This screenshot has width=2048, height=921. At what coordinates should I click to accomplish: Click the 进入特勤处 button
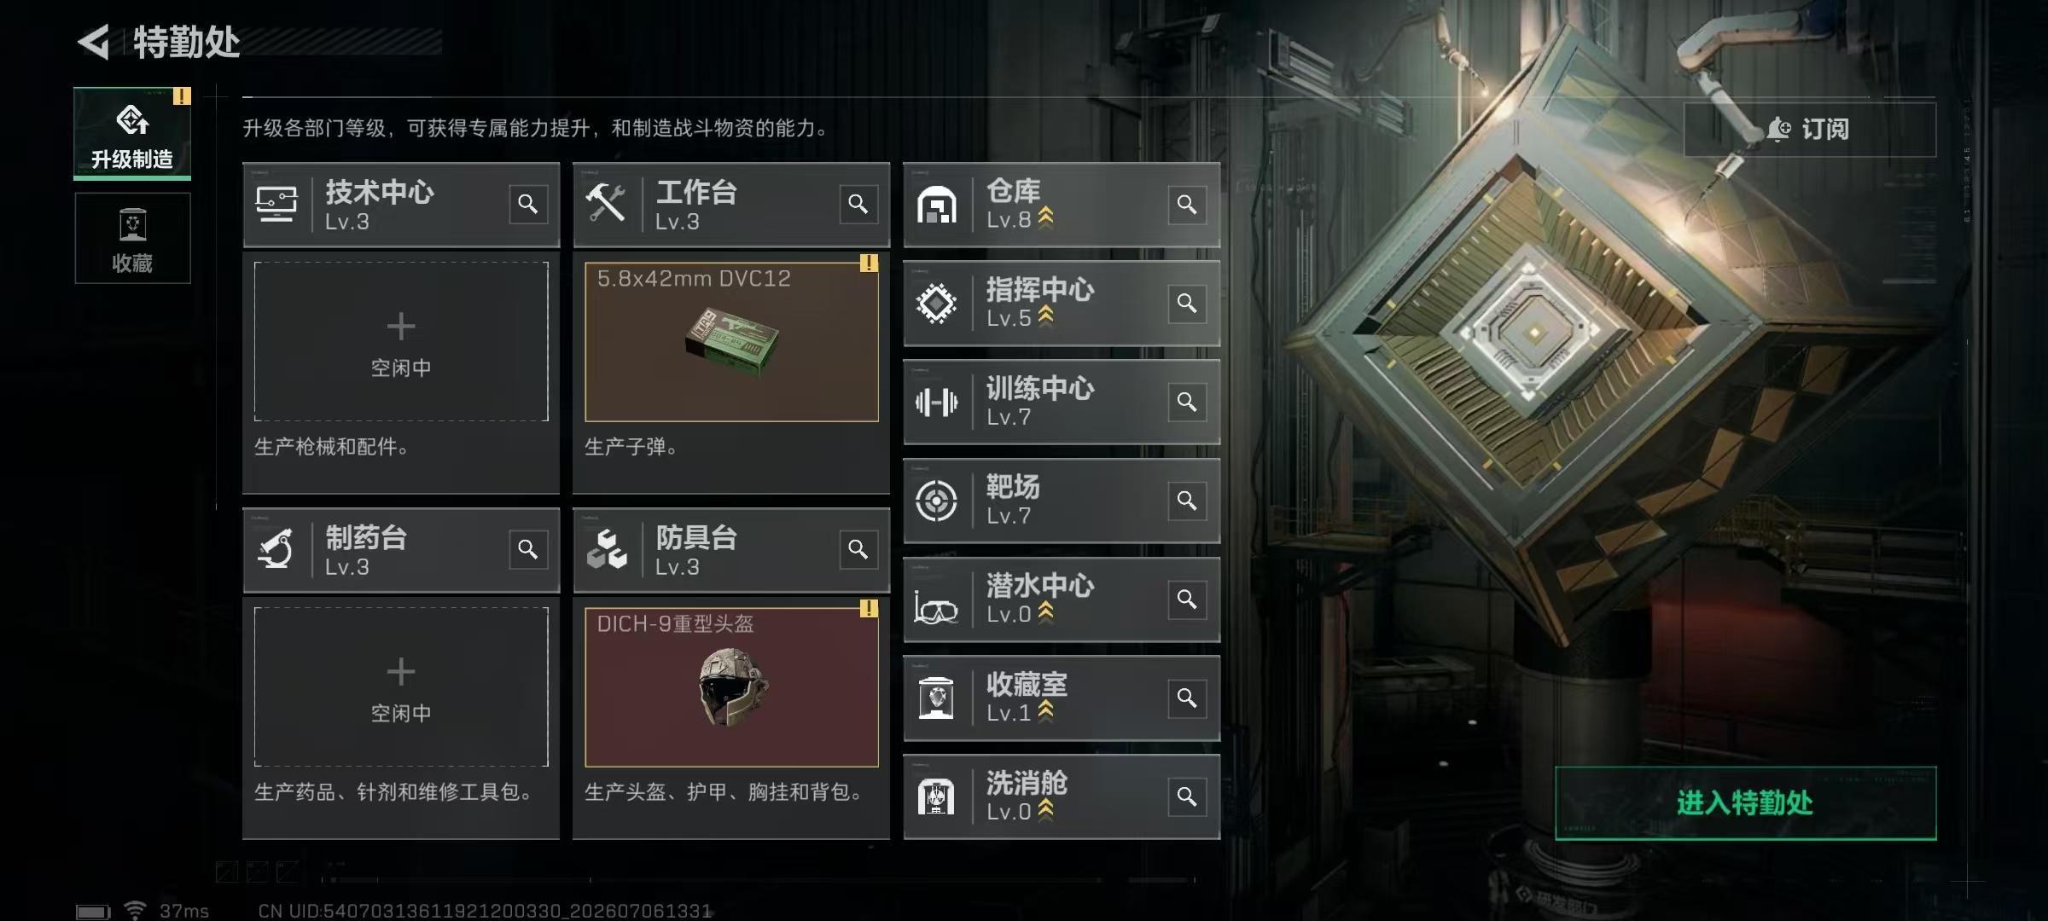pyautogui.click(x=1745, y=803)
